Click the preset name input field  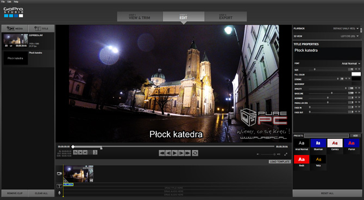tap(327, 136)
